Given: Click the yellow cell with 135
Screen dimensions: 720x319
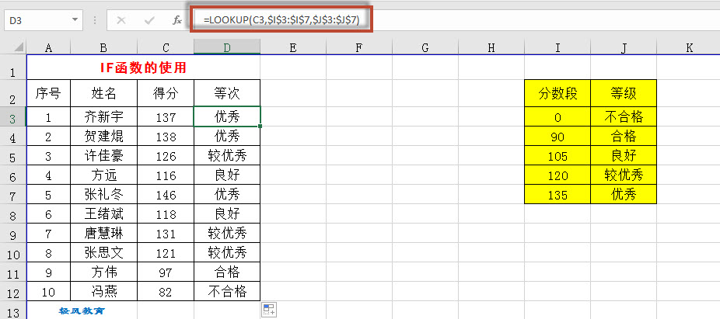Looking at the screenshot, I should pyautogui.click(x=557, y=194).
